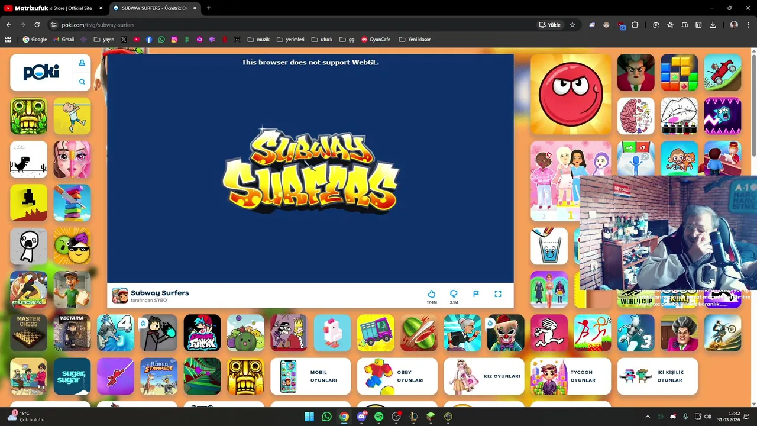Go back in browser history
757x426 pixels.
pos(8,25)
